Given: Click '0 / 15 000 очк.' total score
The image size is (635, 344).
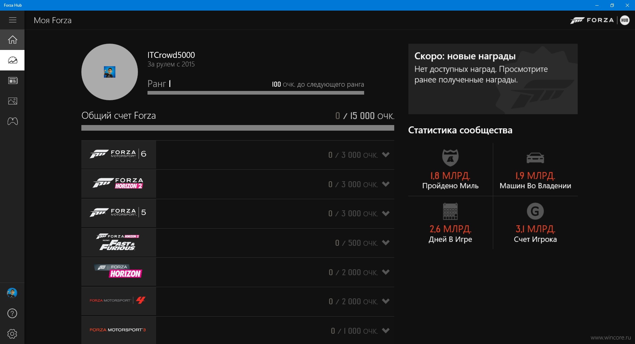Looking at the screenshot, I should [364, 116].
